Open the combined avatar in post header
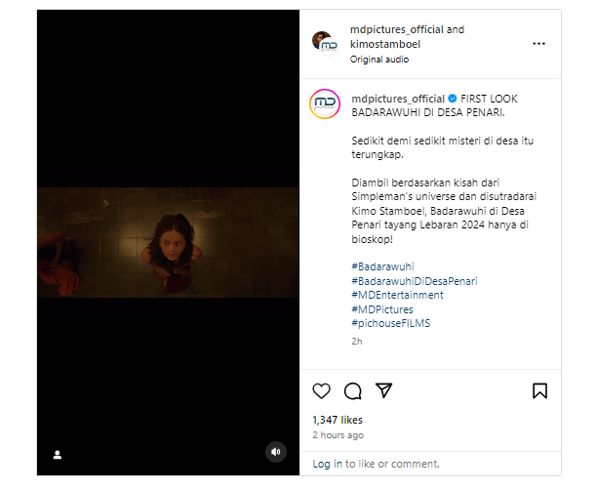The width and height of the screenshot is (596, 490). pyautogui.click(x=325, y=43)
